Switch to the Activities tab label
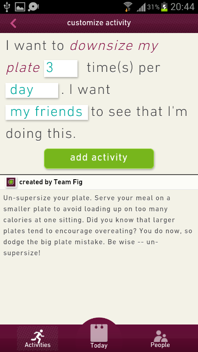Screen dimensions: 198x352 tap(38, 345)
